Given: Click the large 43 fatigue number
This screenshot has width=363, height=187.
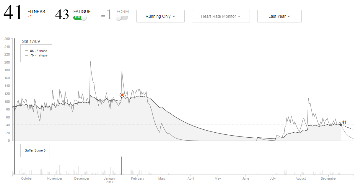Looking at the screenshot, I should tap(62, 14).
